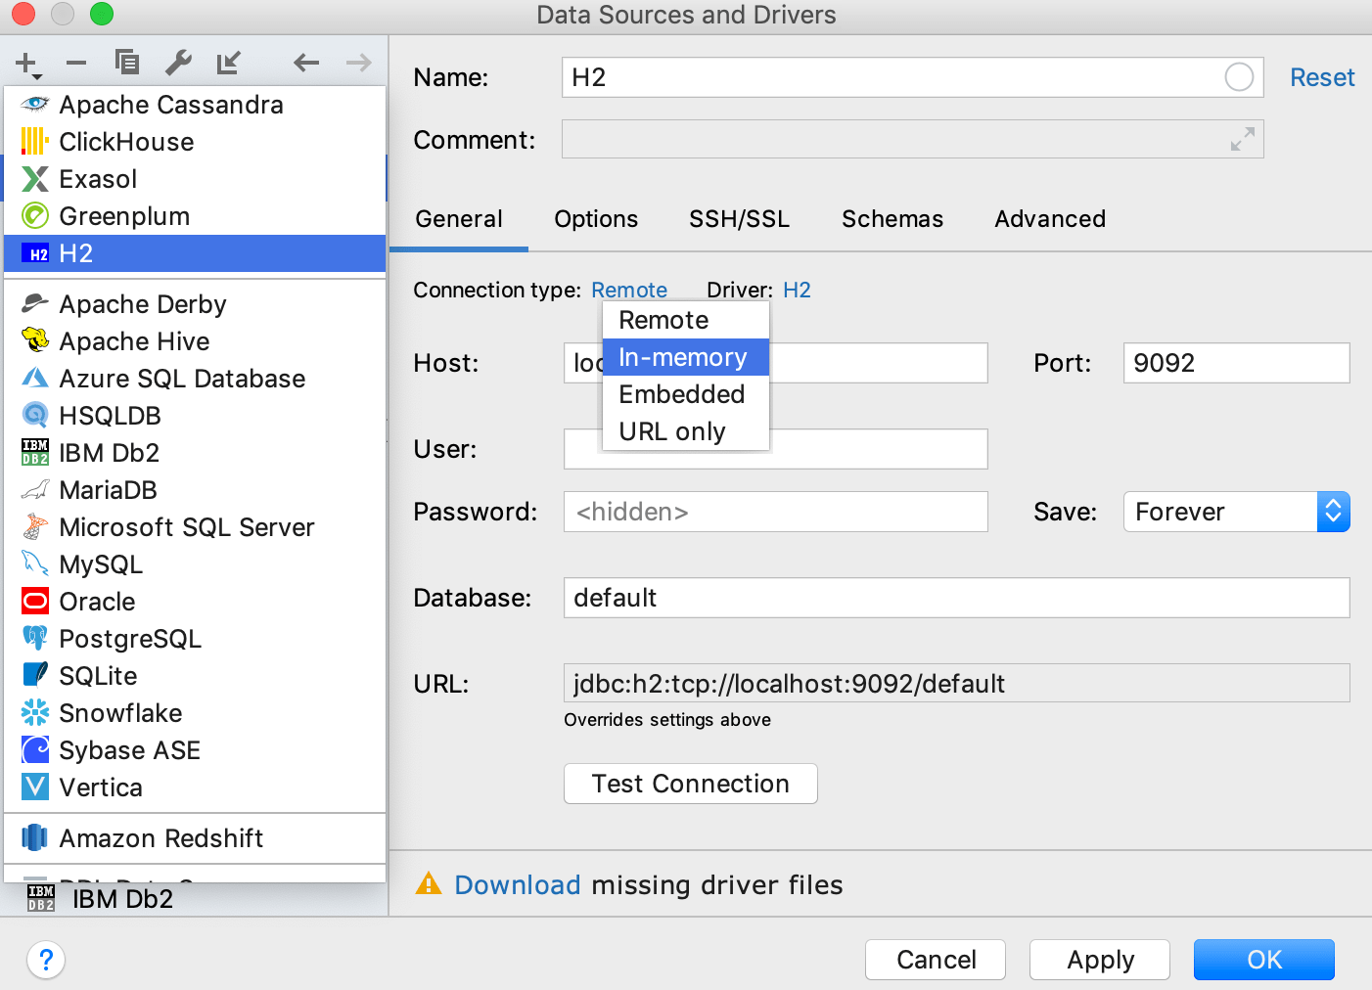Click the OK button

(x=1264, y=960)
